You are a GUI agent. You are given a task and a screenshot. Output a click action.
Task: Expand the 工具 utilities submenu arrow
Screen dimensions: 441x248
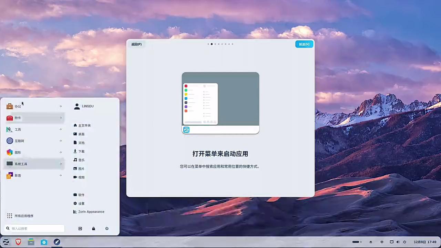point(61,130)
